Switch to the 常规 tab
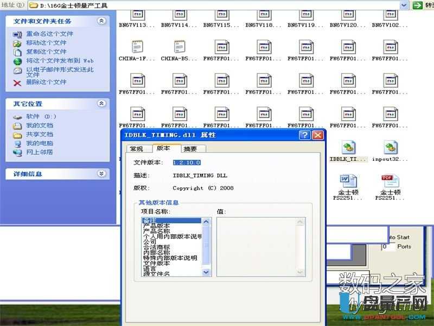 [136, 149]
